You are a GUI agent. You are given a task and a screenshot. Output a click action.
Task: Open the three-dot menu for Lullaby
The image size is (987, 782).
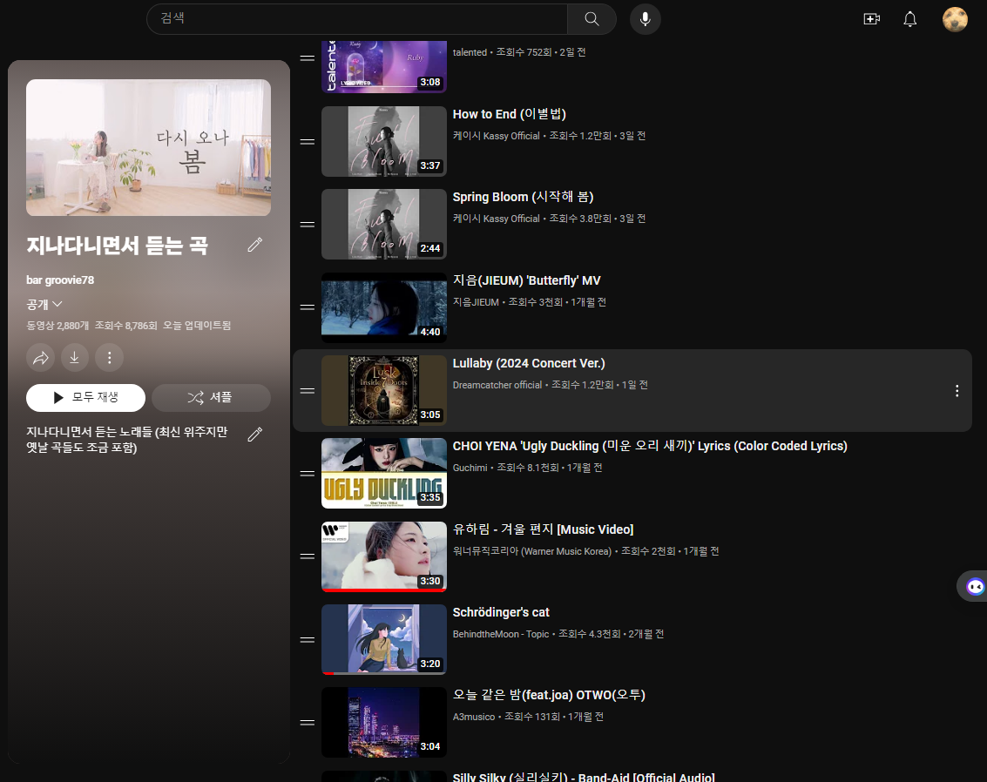[957, 391]
